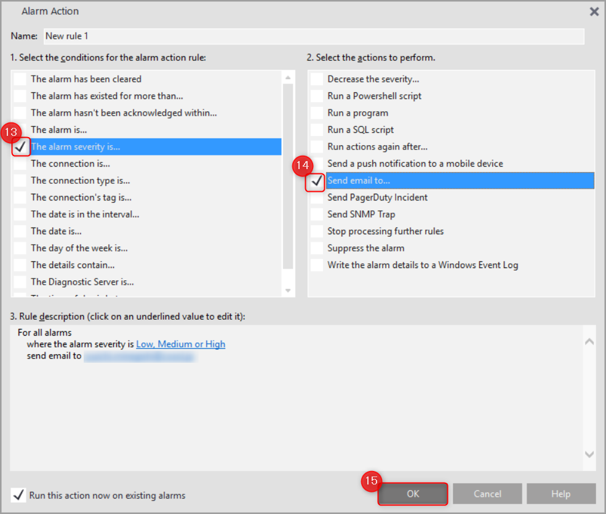Check 'The alarm has been cleared' condition

click(20, 79)
